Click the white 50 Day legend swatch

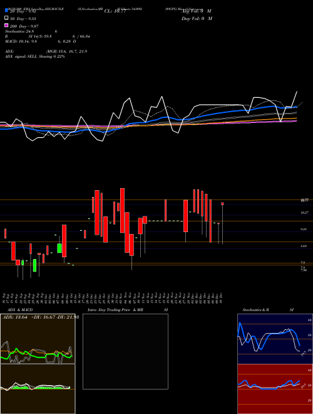(6, 18)
